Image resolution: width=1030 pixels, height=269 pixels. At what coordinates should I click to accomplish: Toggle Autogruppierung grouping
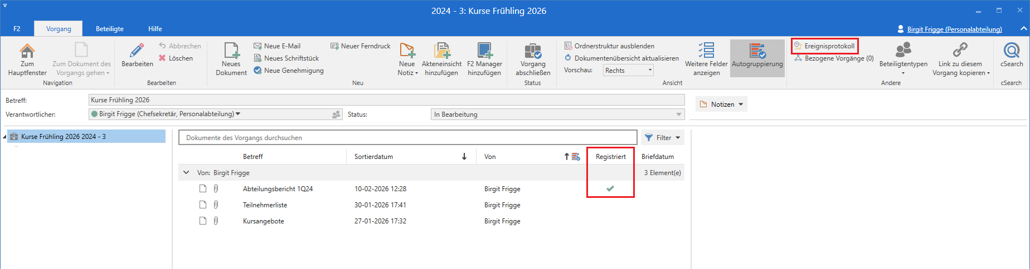(757, 52)
